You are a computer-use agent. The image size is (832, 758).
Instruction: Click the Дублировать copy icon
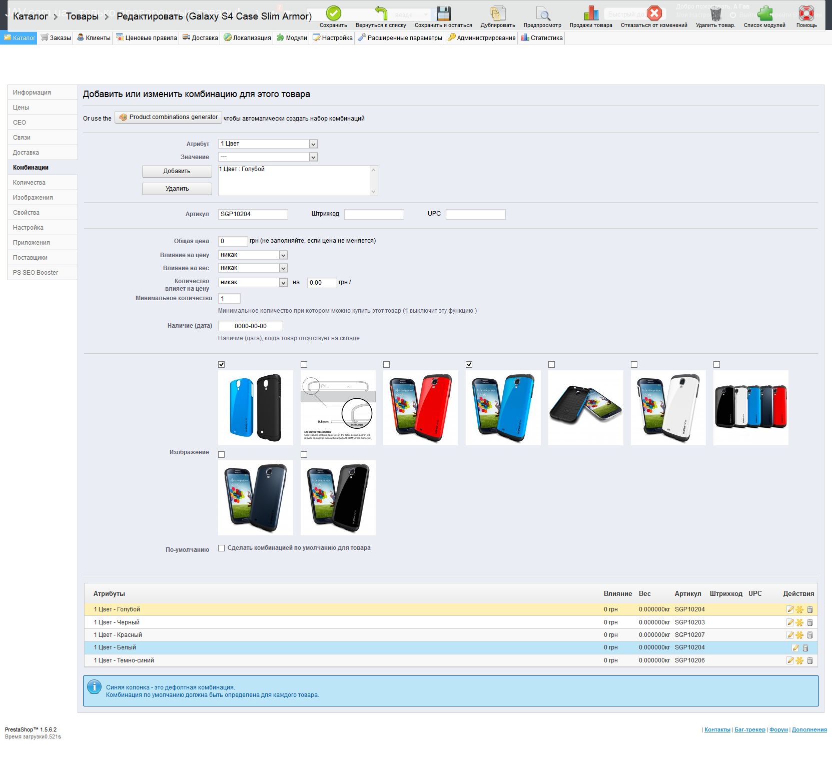pyautogui.click(x=498, y=13)
